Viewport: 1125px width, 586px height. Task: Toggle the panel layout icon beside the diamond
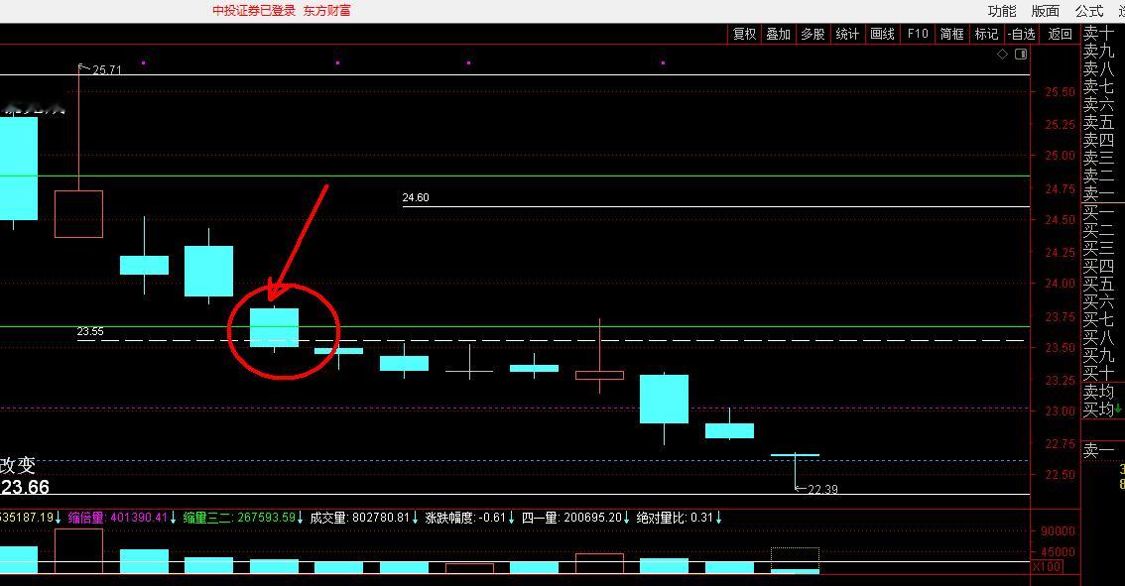pyautogui.click(x=1022, y=55)
